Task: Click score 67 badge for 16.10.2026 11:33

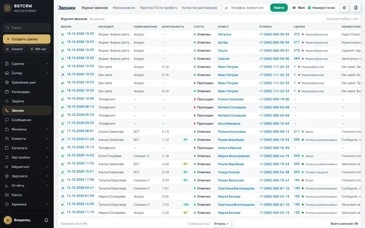Action: (x=186, y=164)
